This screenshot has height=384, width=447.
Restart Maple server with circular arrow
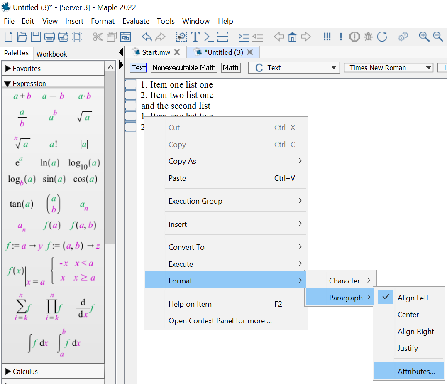coord(382,37)
